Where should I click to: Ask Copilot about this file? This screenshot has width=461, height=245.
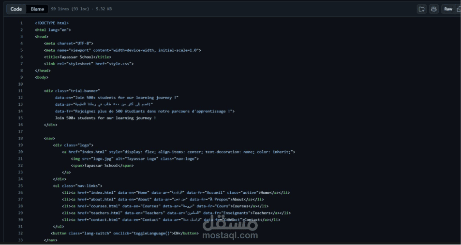coord(433,9)
